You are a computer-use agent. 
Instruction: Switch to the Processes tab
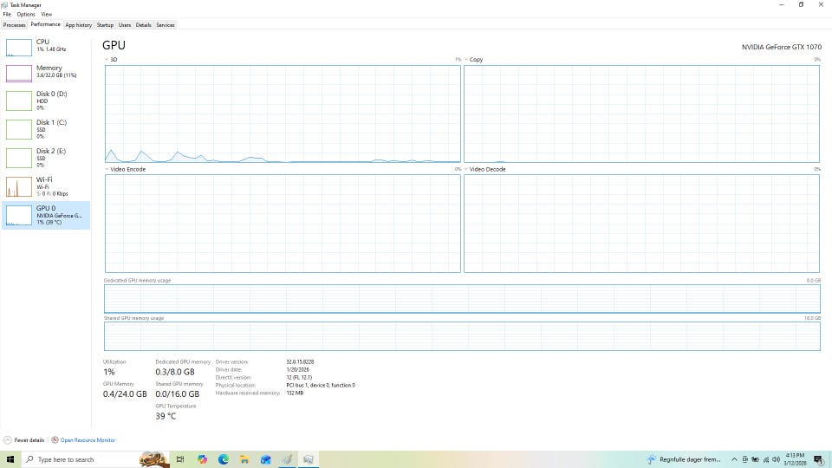pyautogui.click(x=15, y=25)
